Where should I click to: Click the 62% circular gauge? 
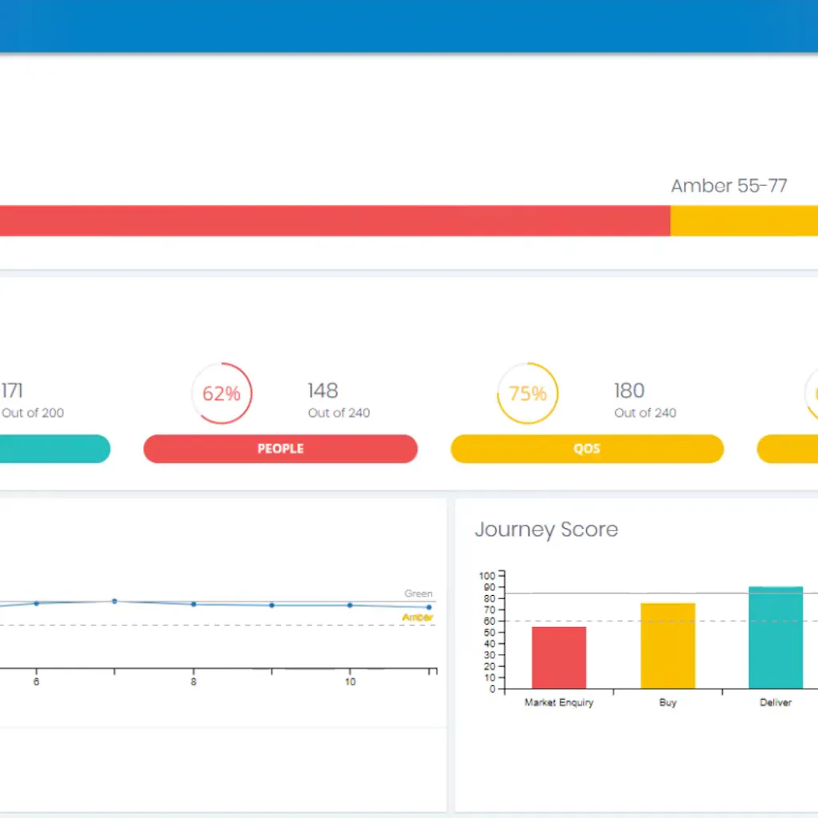click(x=221, y=394)
